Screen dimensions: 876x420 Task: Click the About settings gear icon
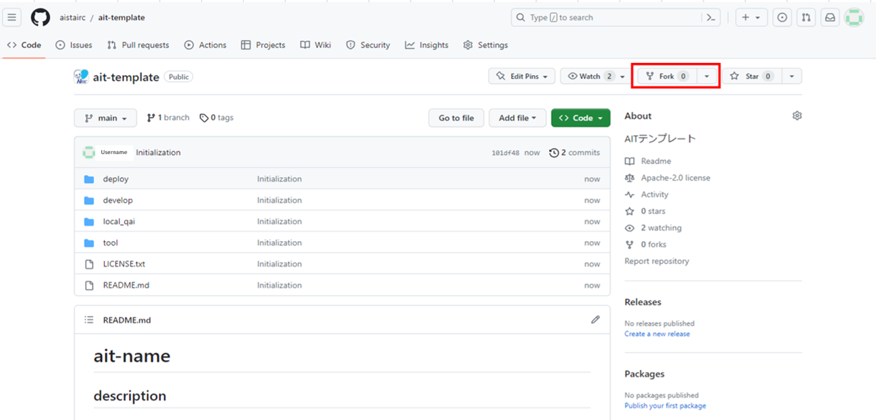pos(797,116)
